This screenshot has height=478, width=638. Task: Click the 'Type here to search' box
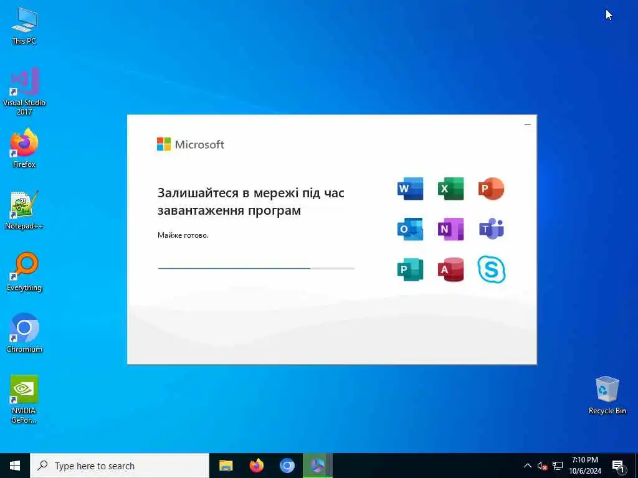click(120, 466)
